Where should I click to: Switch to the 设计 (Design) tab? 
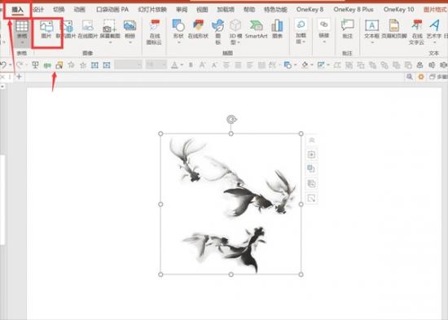tap(38, 10)
